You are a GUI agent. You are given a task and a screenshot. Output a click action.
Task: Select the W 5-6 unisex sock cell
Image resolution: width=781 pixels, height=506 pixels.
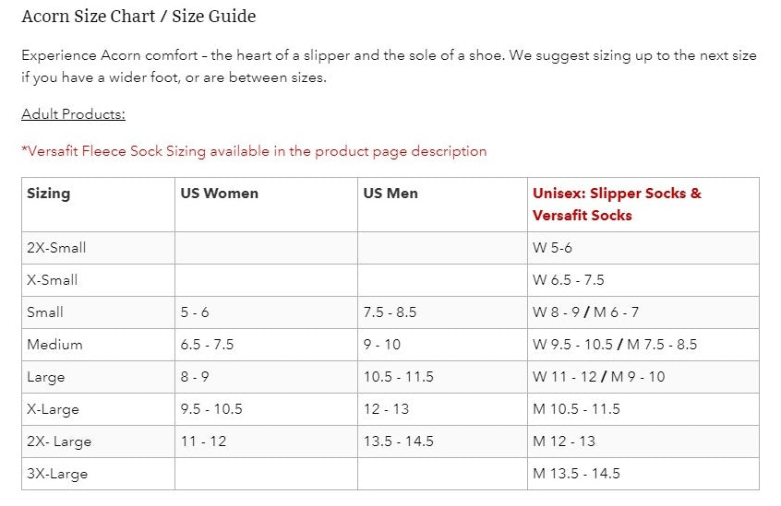tap(553, 248)
